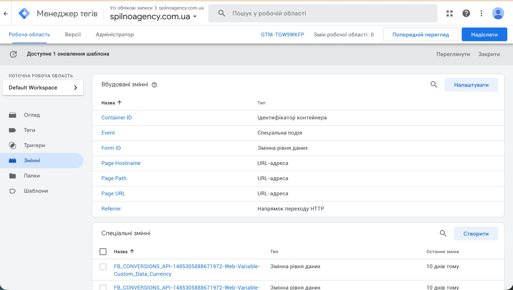The height and width of the screenshot is (290, 513).
Task: Open Container ID variable
Action: coord(116,118)
